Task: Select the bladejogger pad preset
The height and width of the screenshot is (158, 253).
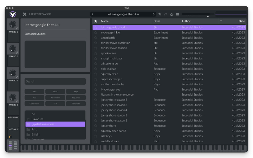Action: (169, 90)
